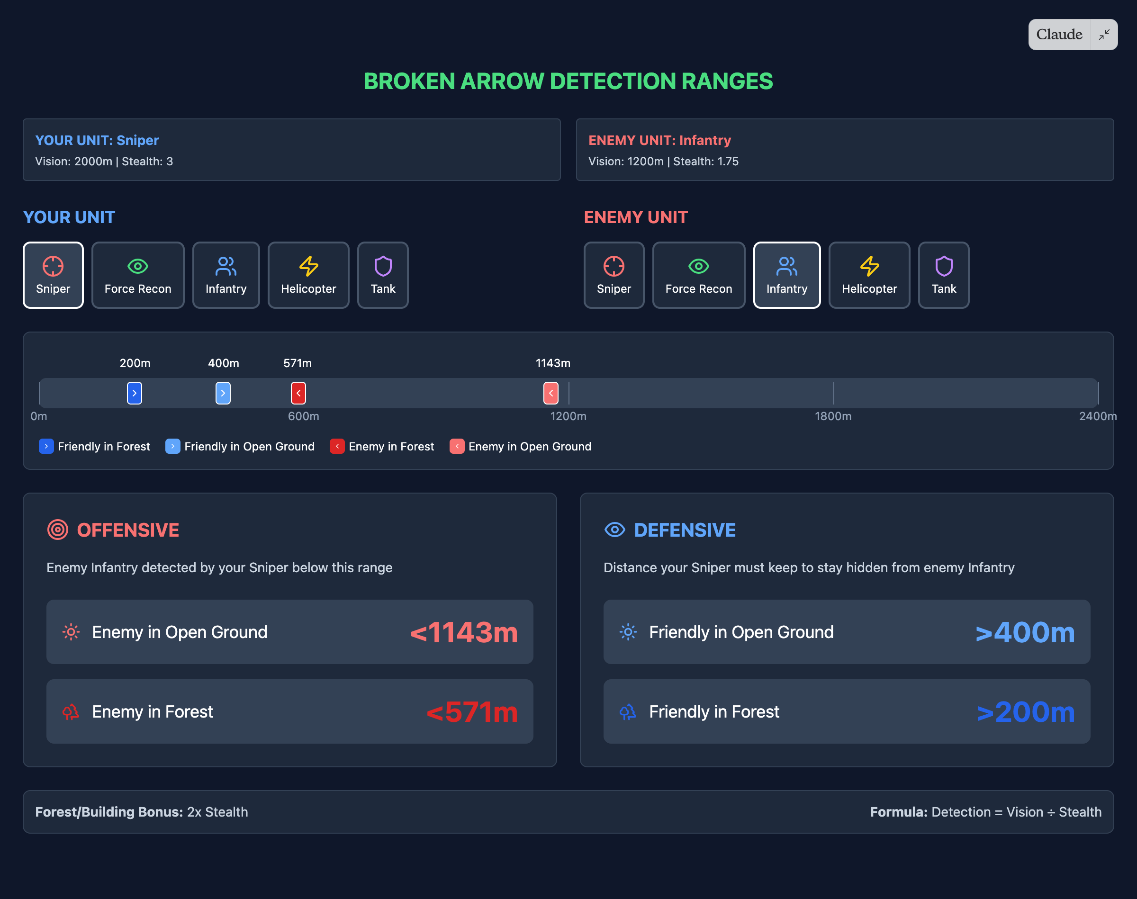
Task: Click the 571m label above the bar
Action: click(x=298, y=363)
